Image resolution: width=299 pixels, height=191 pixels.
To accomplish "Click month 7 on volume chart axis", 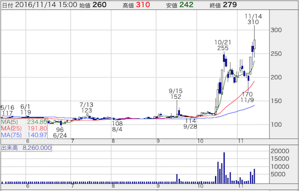I will pyautogui.click(x=72, y=186).
